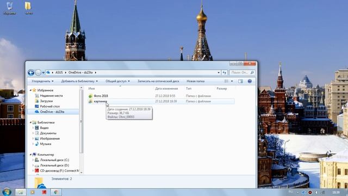The width and height of the screenshot is (348, 196).
Task: Create a folder with Новая папка
Action: (196, 81)
